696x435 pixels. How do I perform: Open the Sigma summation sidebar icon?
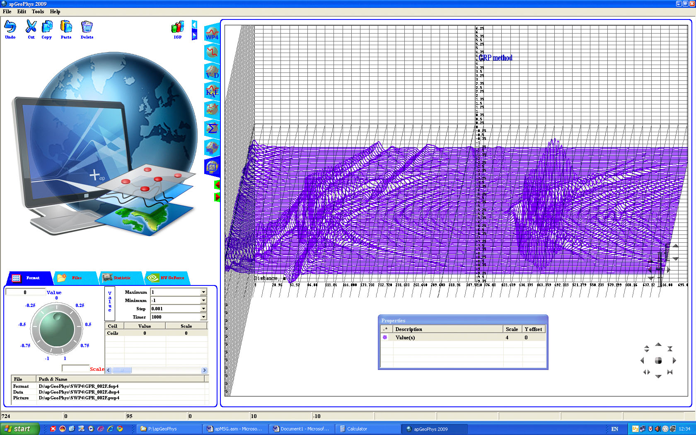tap(212, 128)
